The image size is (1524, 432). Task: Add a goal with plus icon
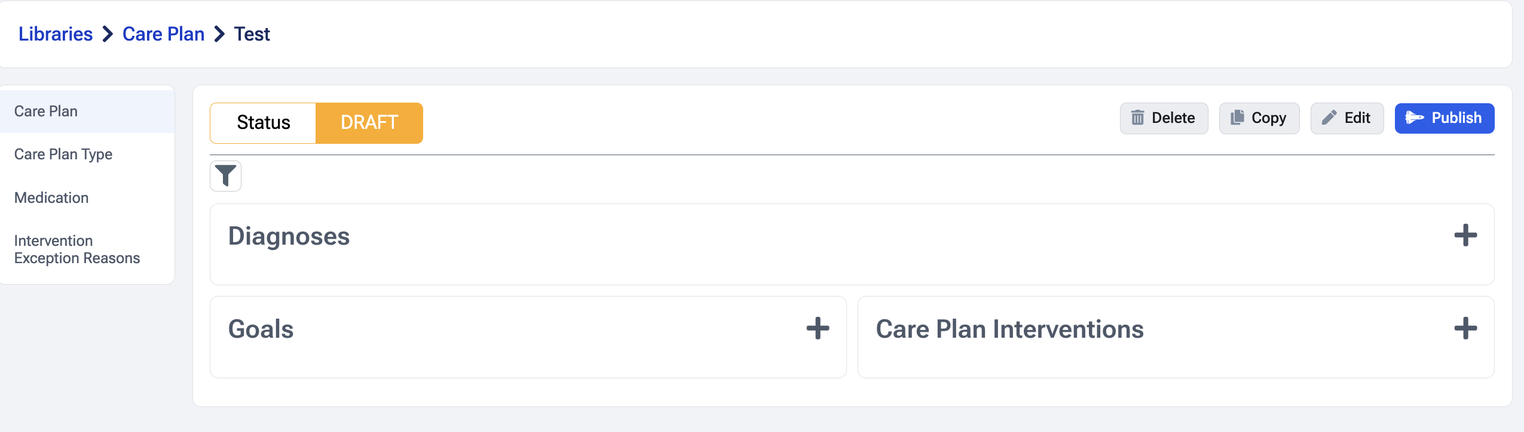(818, 329)
